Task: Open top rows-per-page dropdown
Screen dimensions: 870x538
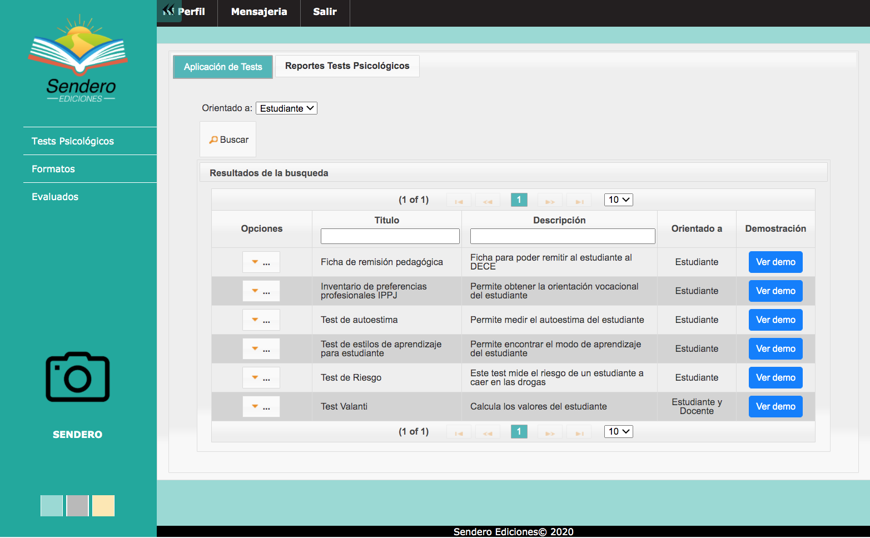Action: click(618, 200)
